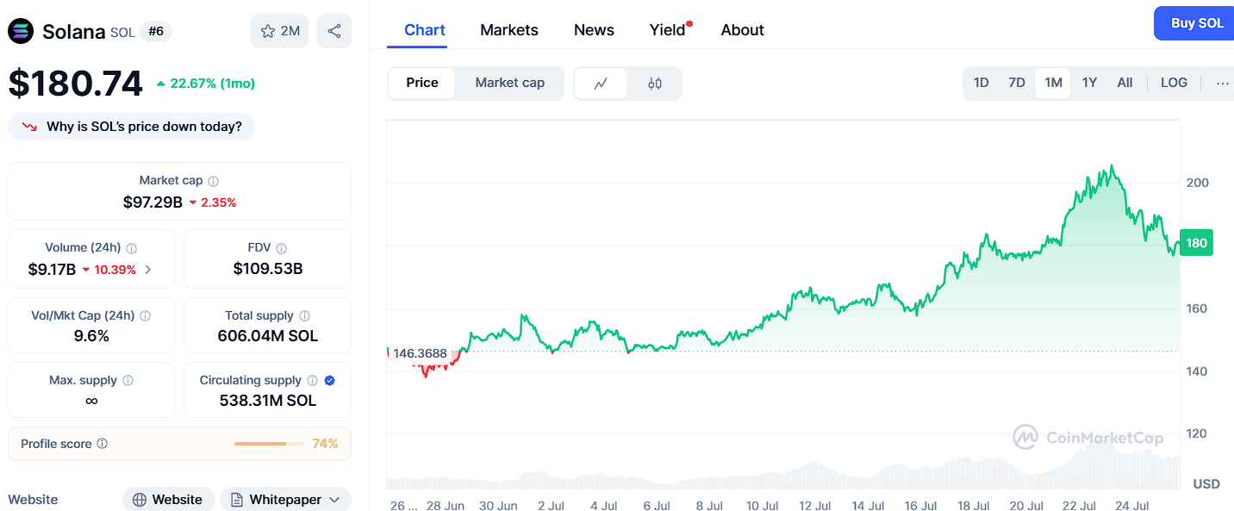
Task: Click the share icon button
Action: point(334,31)
